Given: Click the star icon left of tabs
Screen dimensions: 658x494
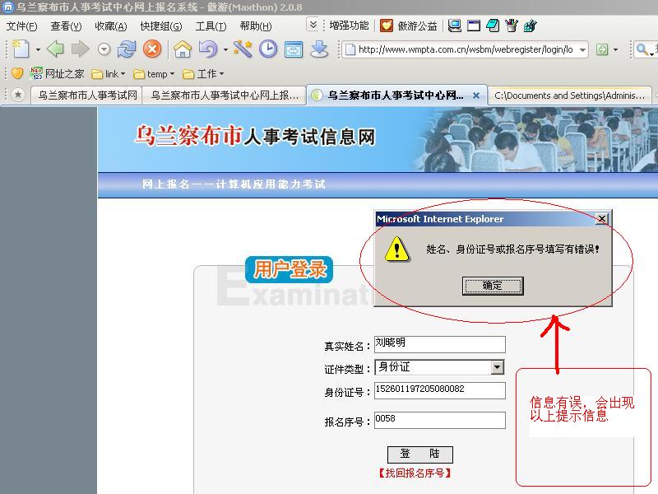Looking at the screenshot, I should tap(17, 95).
